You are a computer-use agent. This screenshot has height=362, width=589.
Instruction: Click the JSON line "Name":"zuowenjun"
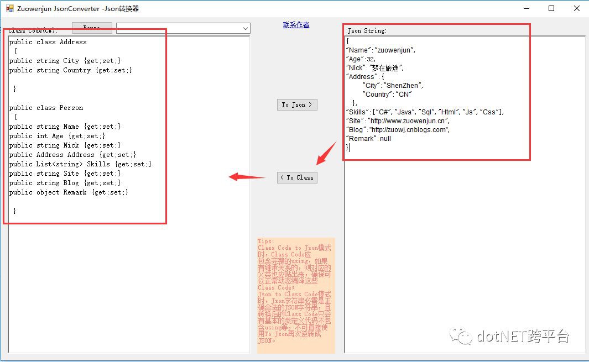[x=380, y=50]
